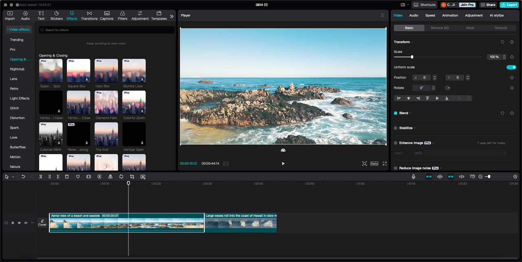522x262 pixels.
Task: Open the selection tool mode dropdown arrow
Action: [13, 177]
